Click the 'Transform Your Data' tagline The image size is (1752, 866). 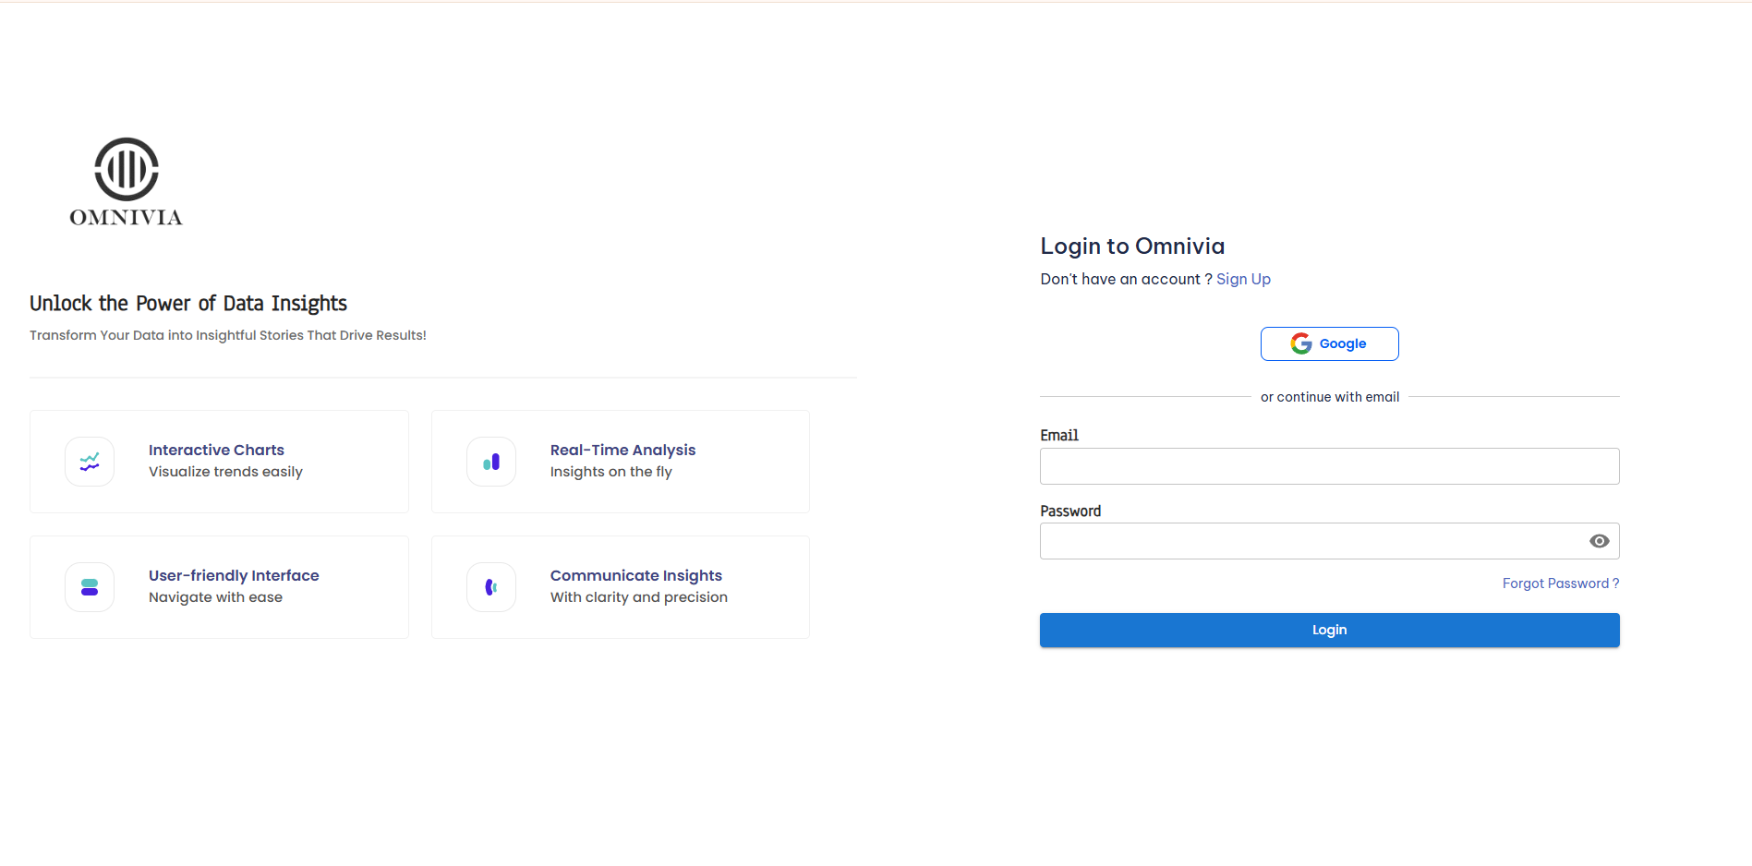point(228,335)
